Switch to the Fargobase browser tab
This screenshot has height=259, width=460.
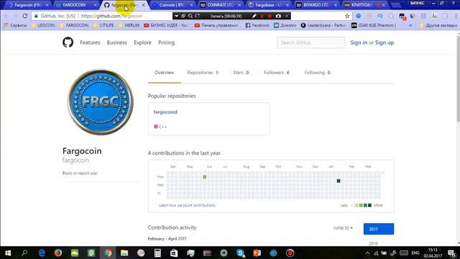[x=268, y=5]
